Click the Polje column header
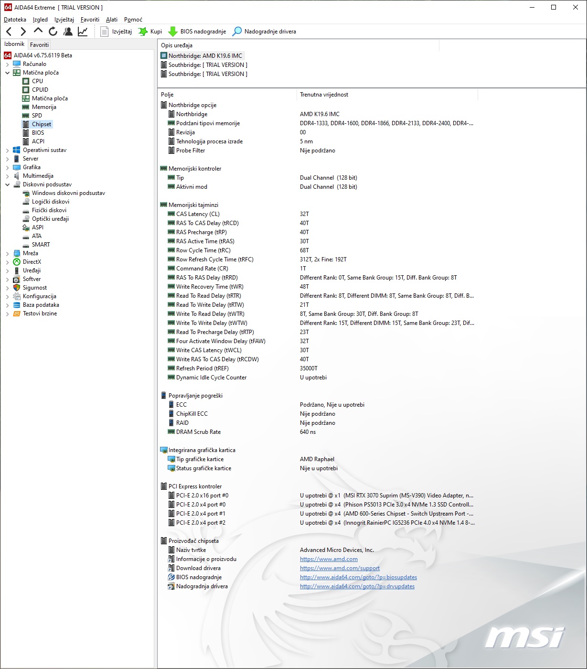Image resolution: width=587 pixels, height=669 pixels. [x=167, y=95]
